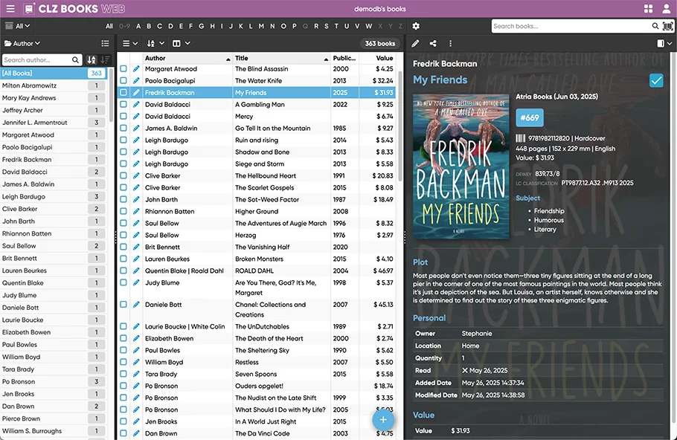Open the Author folder field dropdown
Viewport: 677px width, 440px height.
[x=22, y=43]
